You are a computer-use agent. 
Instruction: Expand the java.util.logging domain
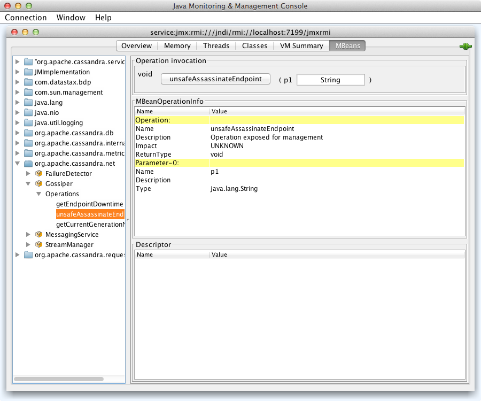click(18, 123)
